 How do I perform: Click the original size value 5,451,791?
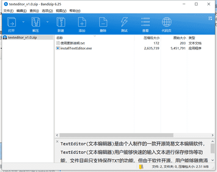pyautogui.click(x=178, y=48)
